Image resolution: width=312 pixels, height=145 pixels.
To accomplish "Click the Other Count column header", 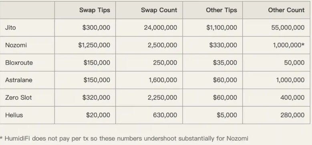I will click(286, 10).
